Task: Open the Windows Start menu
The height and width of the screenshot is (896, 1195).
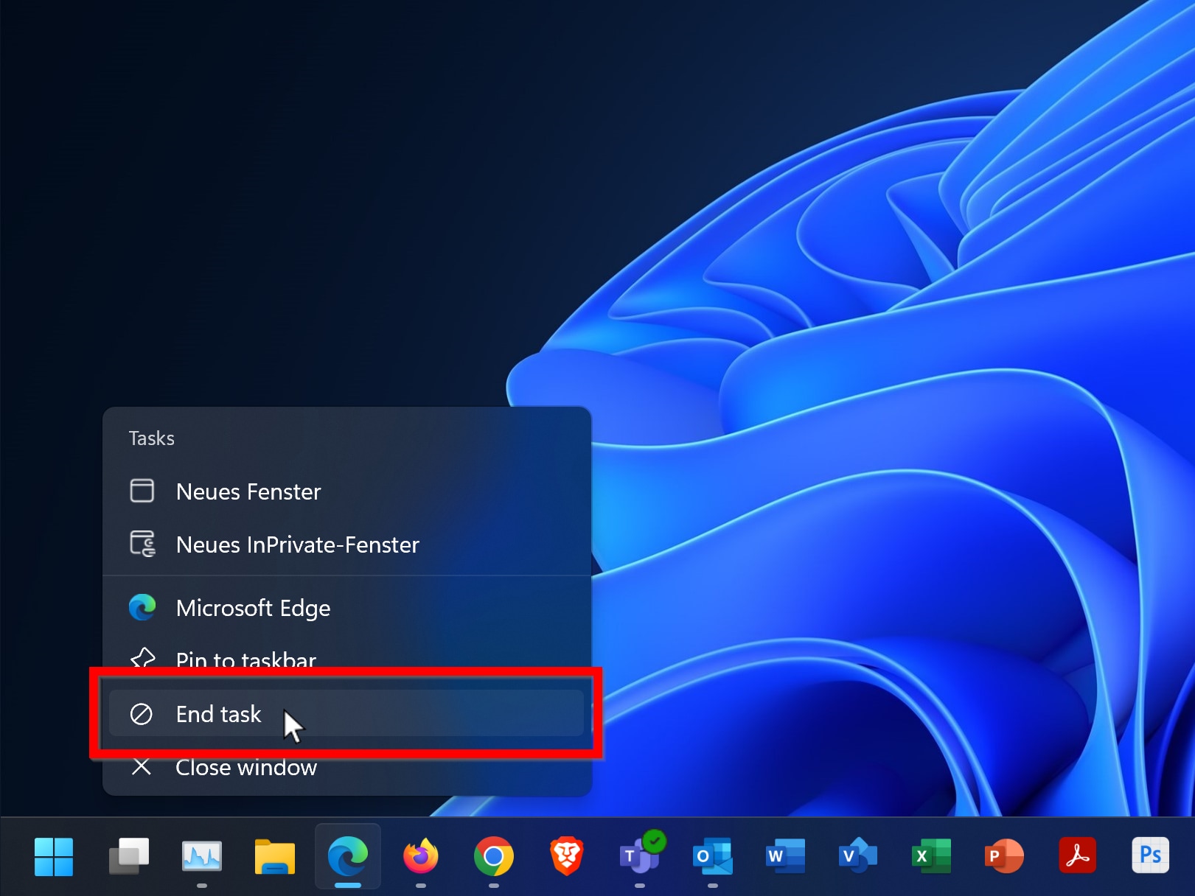Action: click(54, 856)
